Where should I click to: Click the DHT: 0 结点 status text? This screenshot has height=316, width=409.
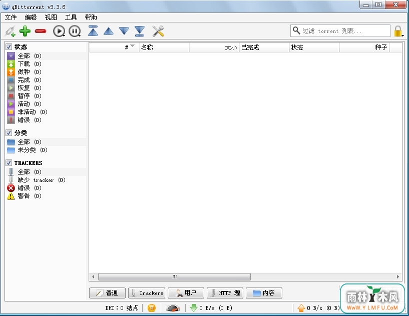[x=122, y=308]
